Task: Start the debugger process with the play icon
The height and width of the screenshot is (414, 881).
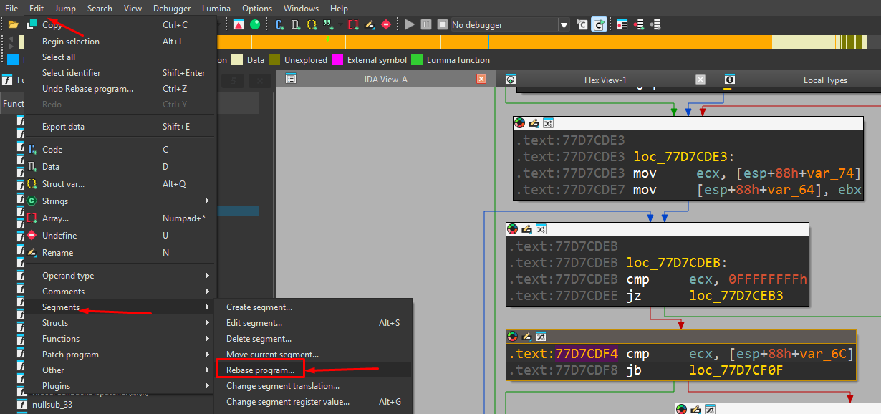Action: tap(410, 24)
